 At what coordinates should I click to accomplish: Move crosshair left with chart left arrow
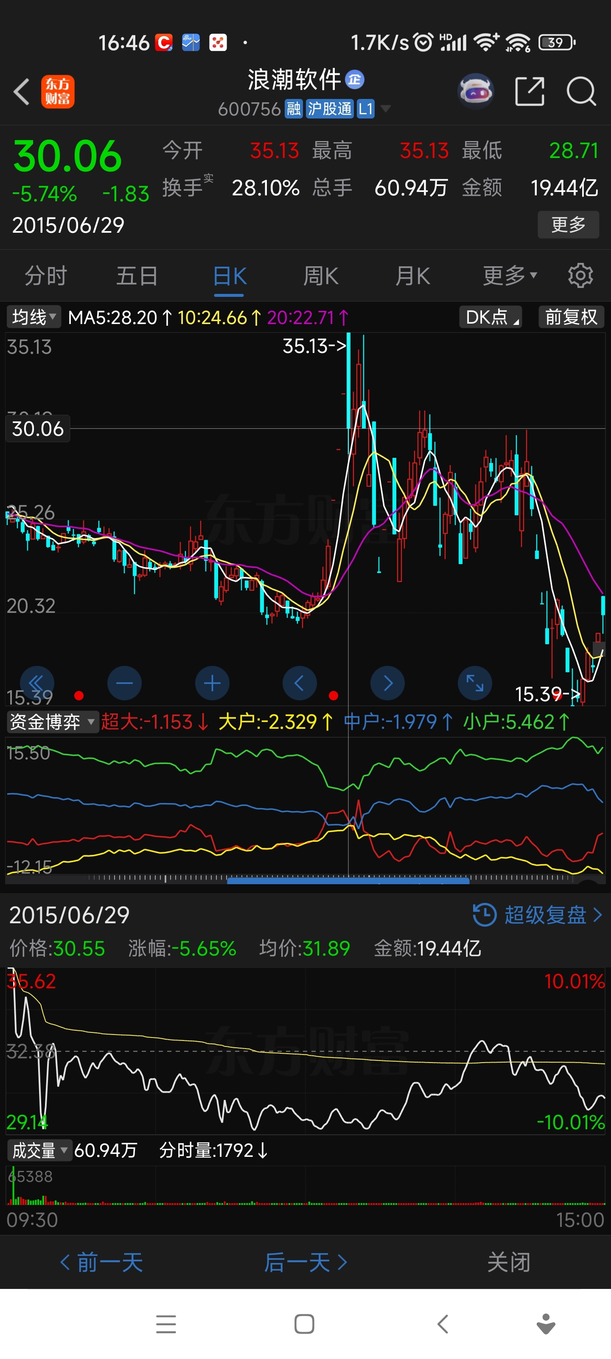(300, 682)
